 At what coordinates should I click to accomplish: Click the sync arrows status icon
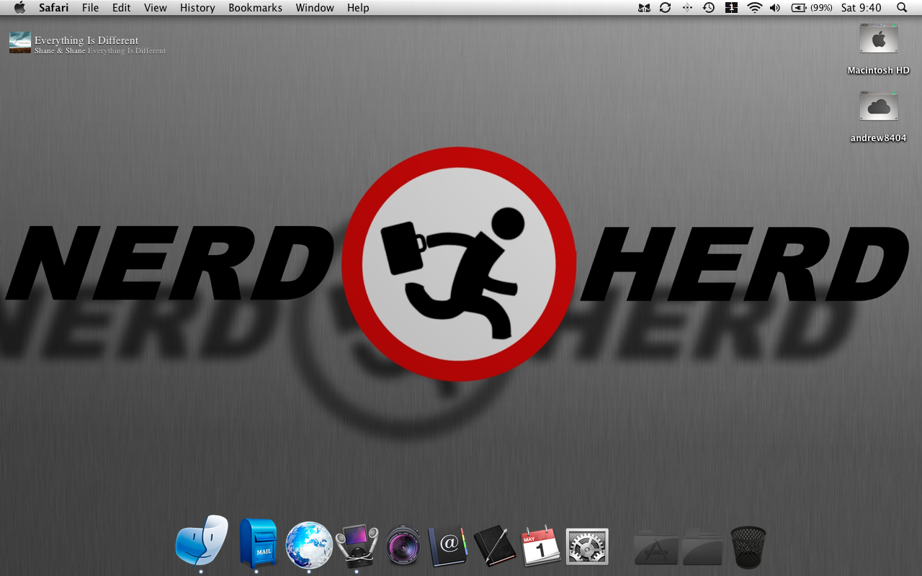click(665, 8)
